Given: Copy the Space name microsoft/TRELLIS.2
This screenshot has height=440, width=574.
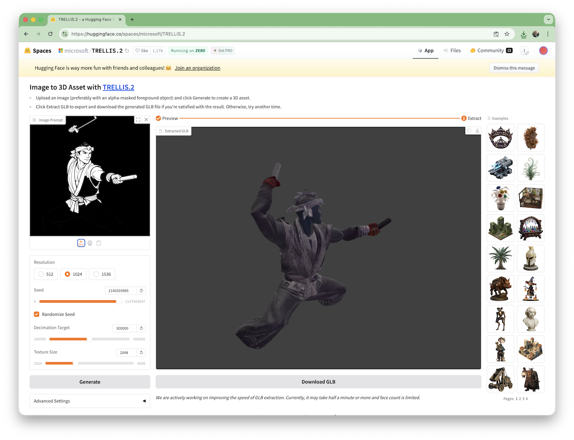Looking at the screenshot, I should point(127,51).
